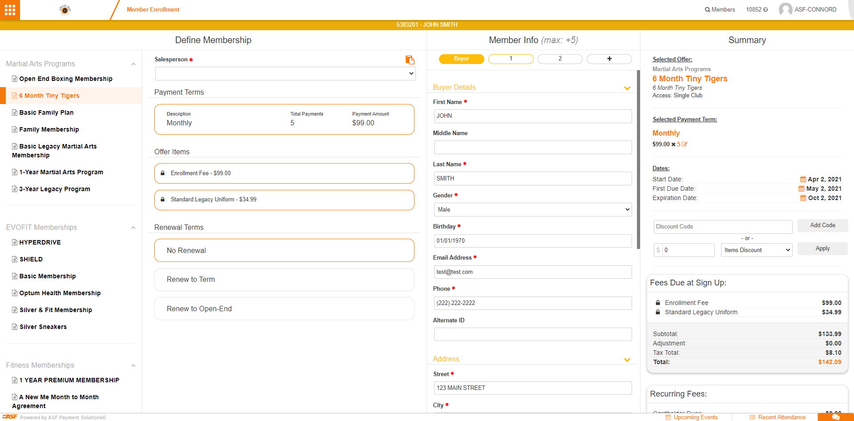854x421 pixels.
Task: Click the Apply discount button
Action: click(x=822, y=249)
